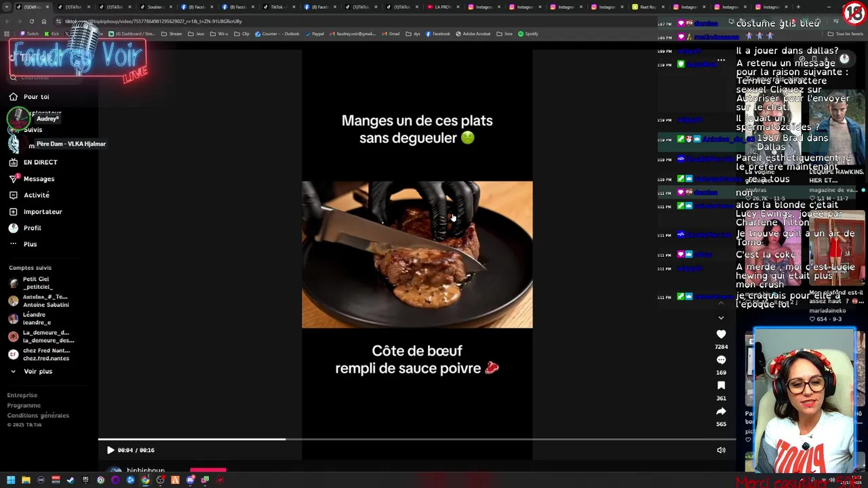Open the Importer upload page
Screen dimensions: 868x488
[35, 211]
